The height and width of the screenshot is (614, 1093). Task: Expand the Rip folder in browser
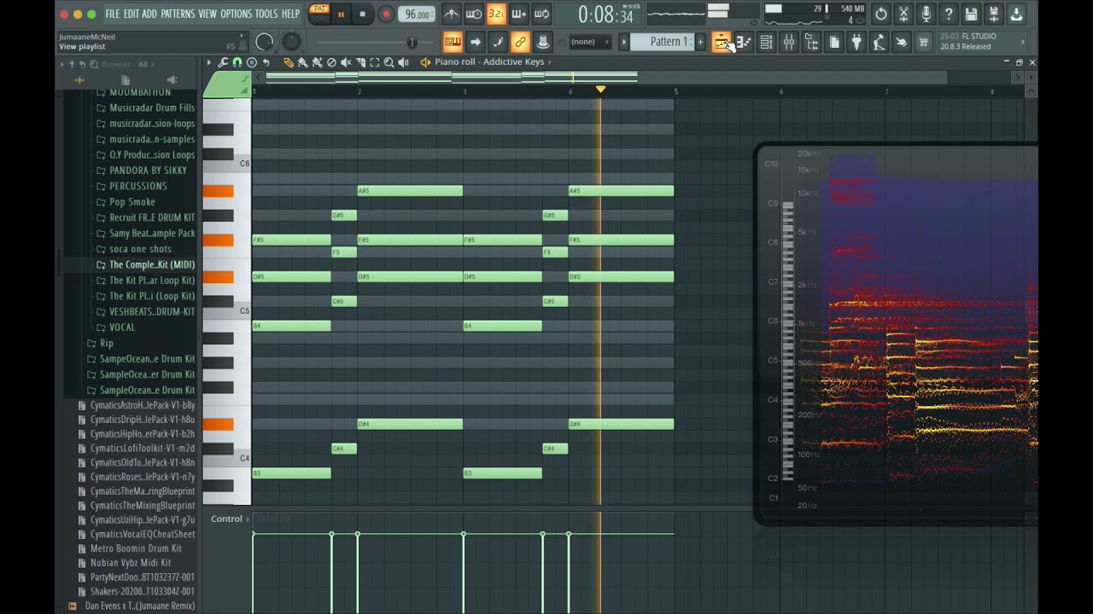[107, 343]
